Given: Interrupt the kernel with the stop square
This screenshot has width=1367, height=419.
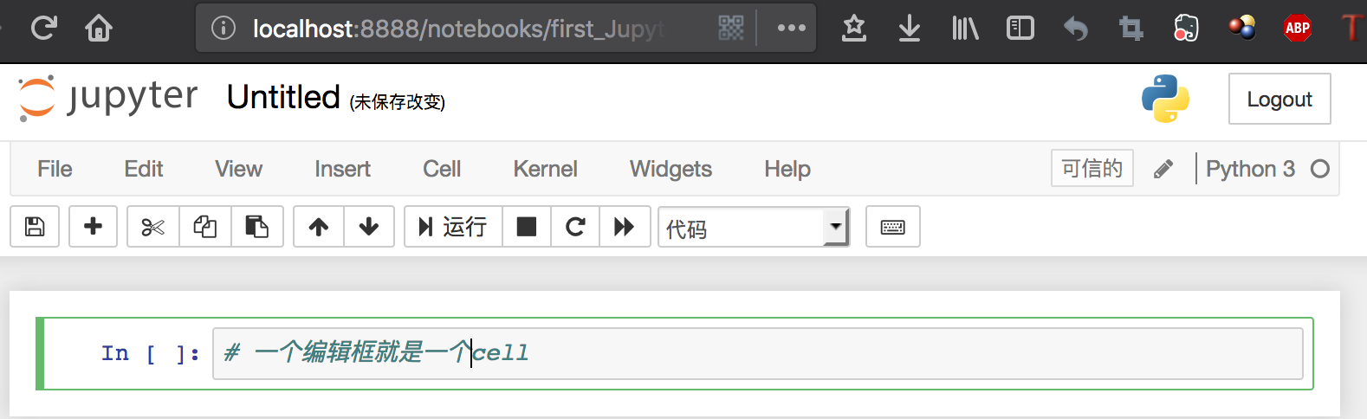Looking at the screenshot, I should coord(527,227).
